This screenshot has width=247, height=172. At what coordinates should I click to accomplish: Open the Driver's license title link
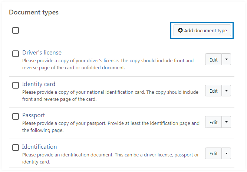42,53
